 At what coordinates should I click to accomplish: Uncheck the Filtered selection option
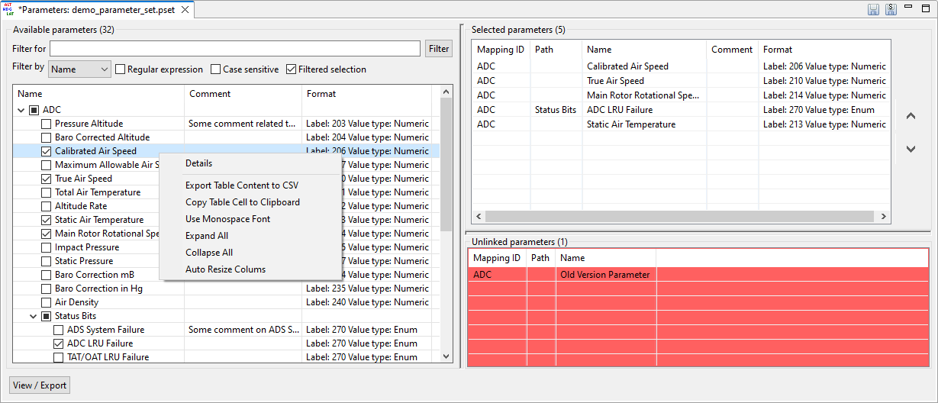292,69
